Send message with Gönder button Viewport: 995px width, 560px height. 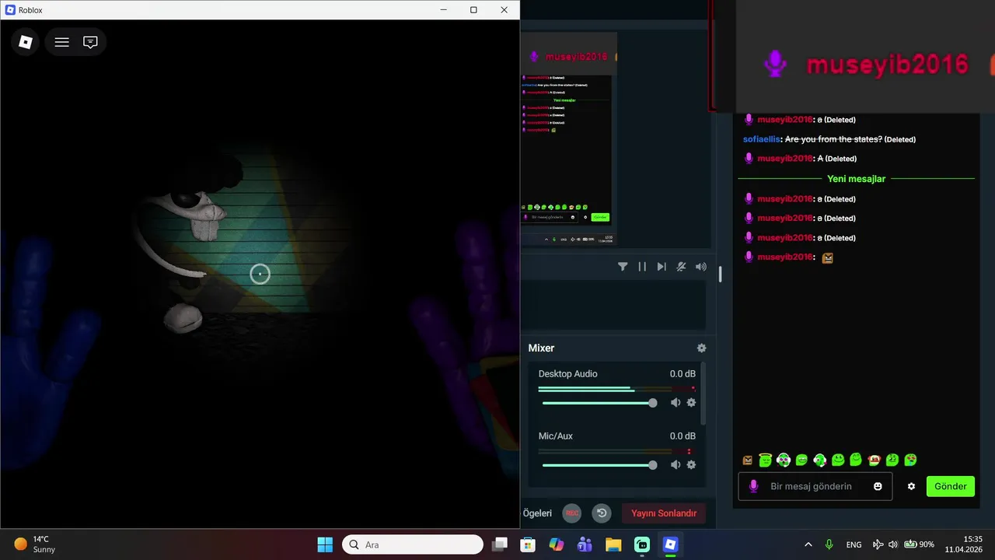951,486
